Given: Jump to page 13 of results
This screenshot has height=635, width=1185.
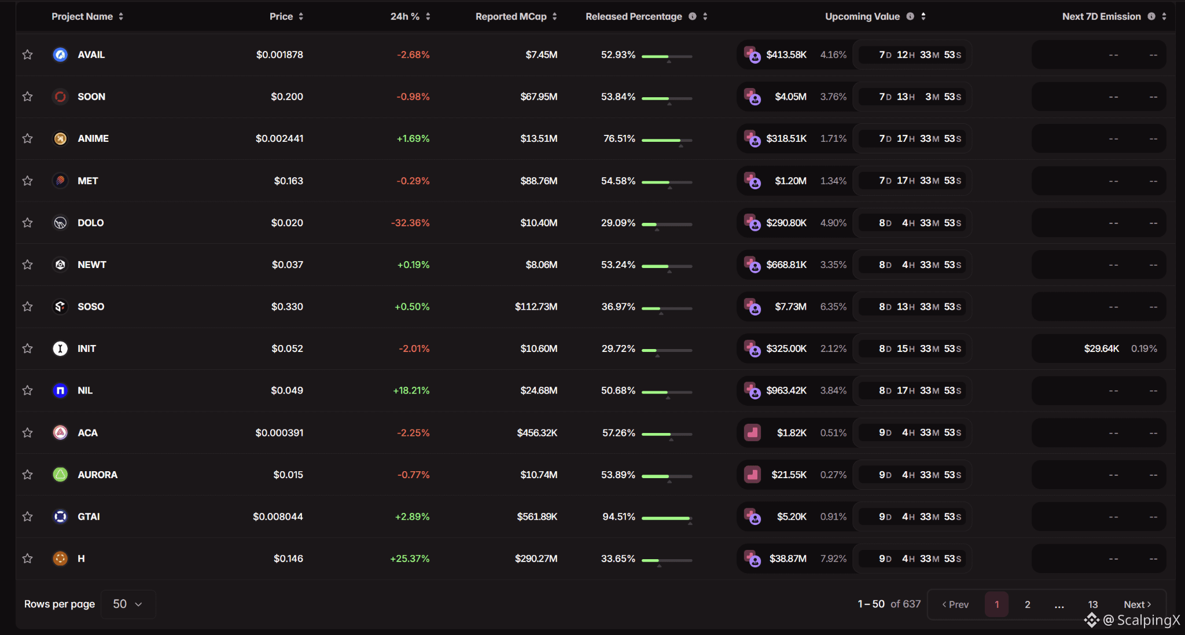Looking at the screenshot, I should tap(1092, 604).
